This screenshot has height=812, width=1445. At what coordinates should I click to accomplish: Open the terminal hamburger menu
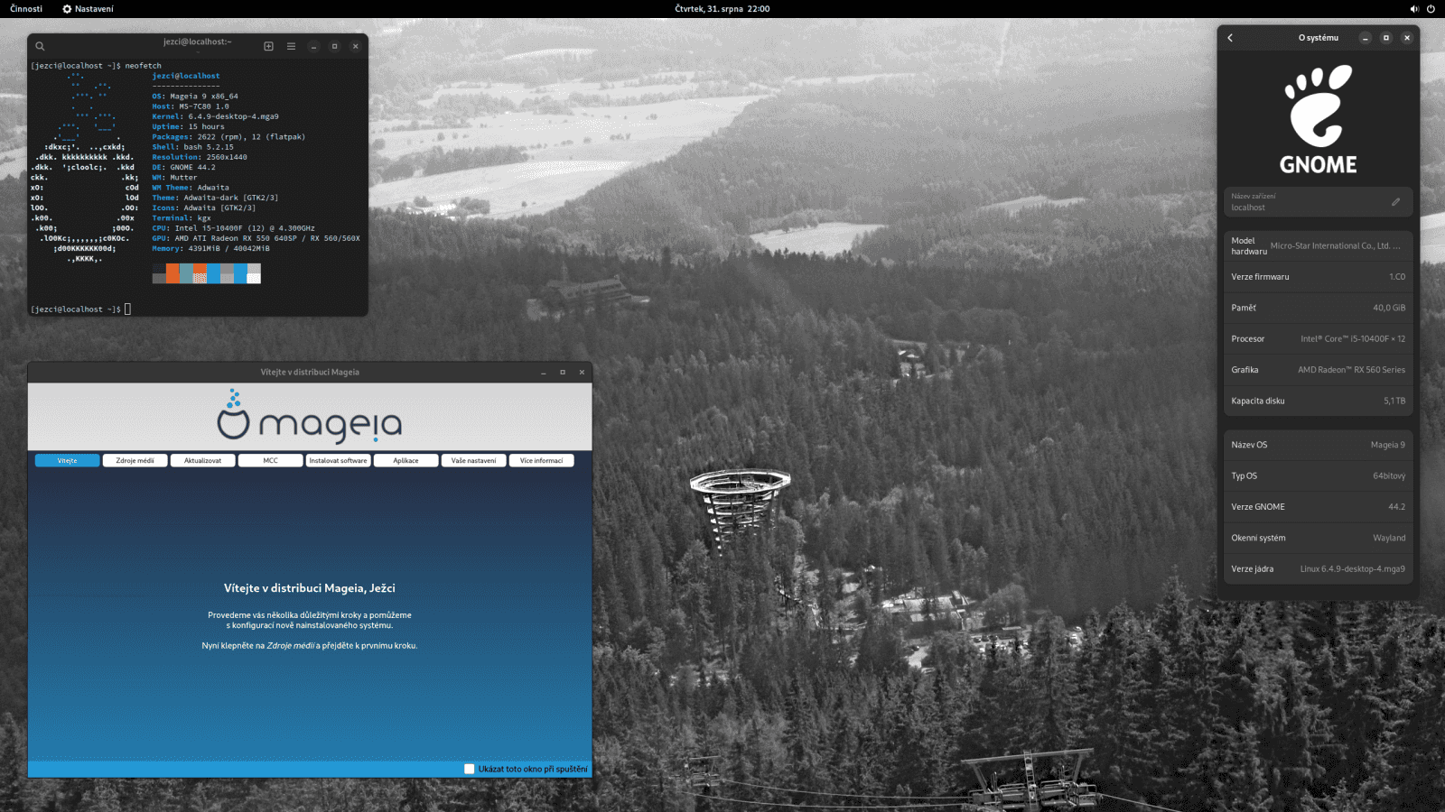point(291,46)
